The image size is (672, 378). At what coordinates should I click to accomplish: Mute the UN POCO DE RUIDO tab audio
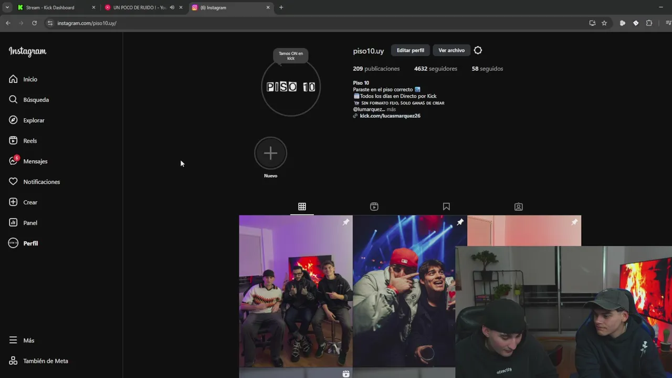point(172,7)
